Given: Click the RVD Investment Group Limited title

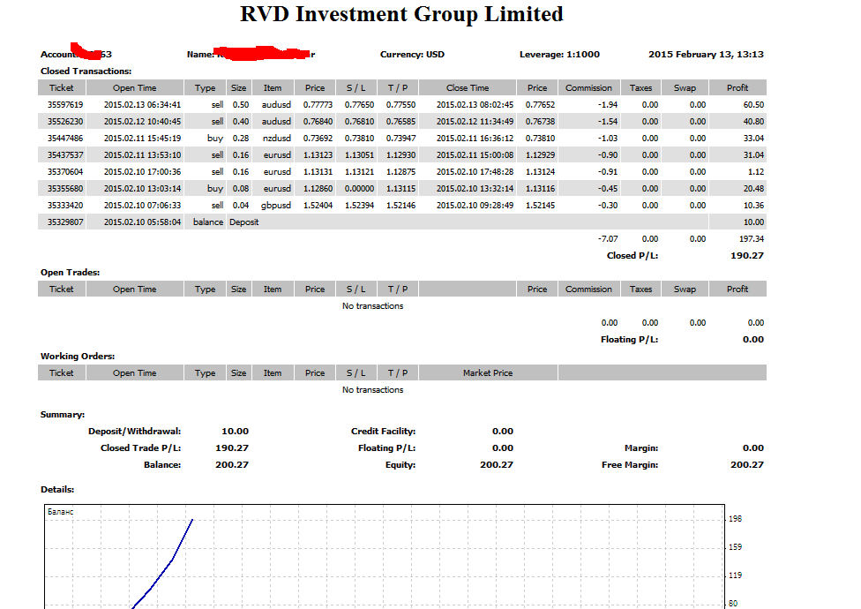Looking at the screenshot, I should click(x=401, y=14).
